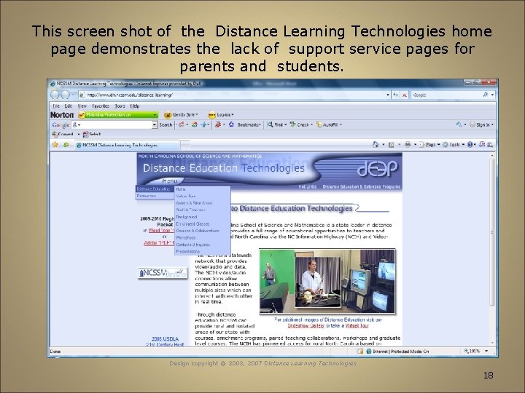Choose Virtual Tour in the flyout submenu

click(203, 196)
